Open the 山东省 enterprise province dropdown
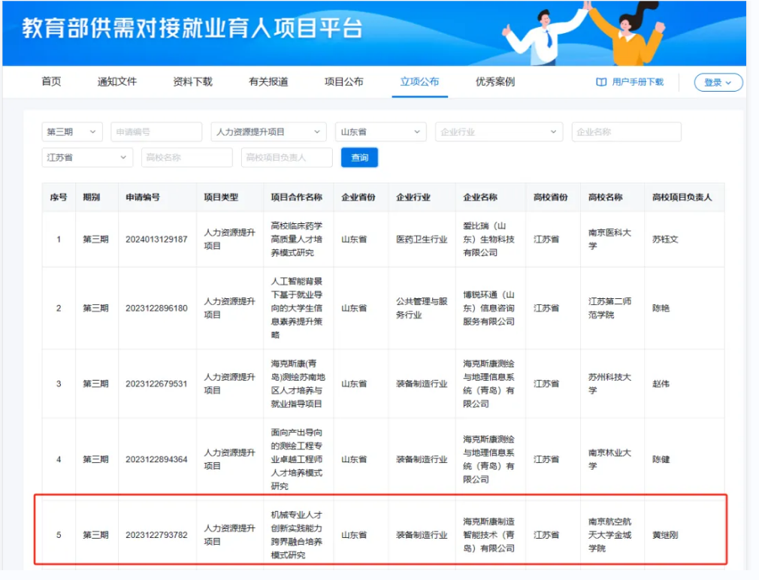Viewport: 759px width, 580px height. (380, 132)
